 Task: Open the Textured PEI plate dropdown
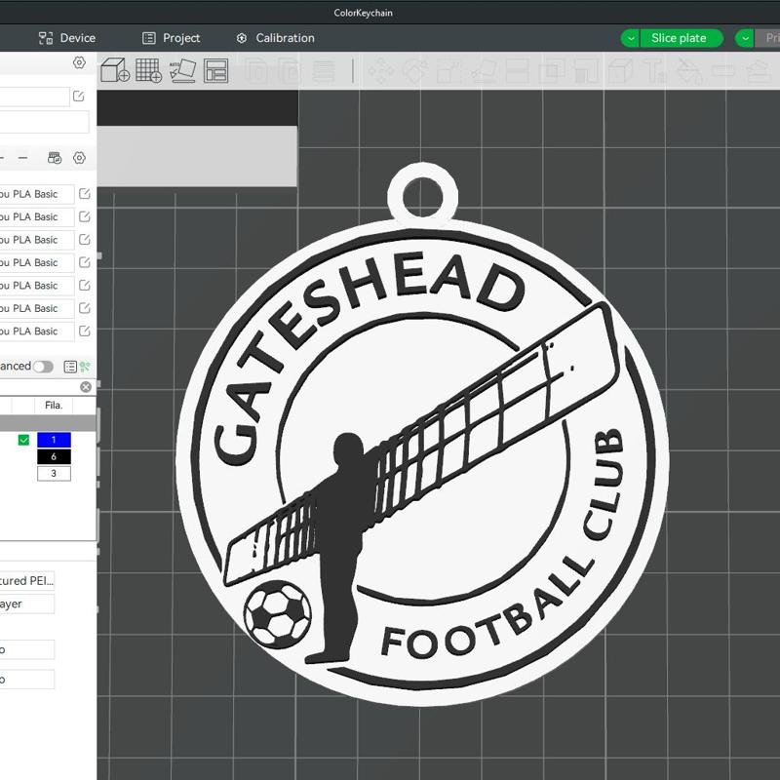(29, 580)
